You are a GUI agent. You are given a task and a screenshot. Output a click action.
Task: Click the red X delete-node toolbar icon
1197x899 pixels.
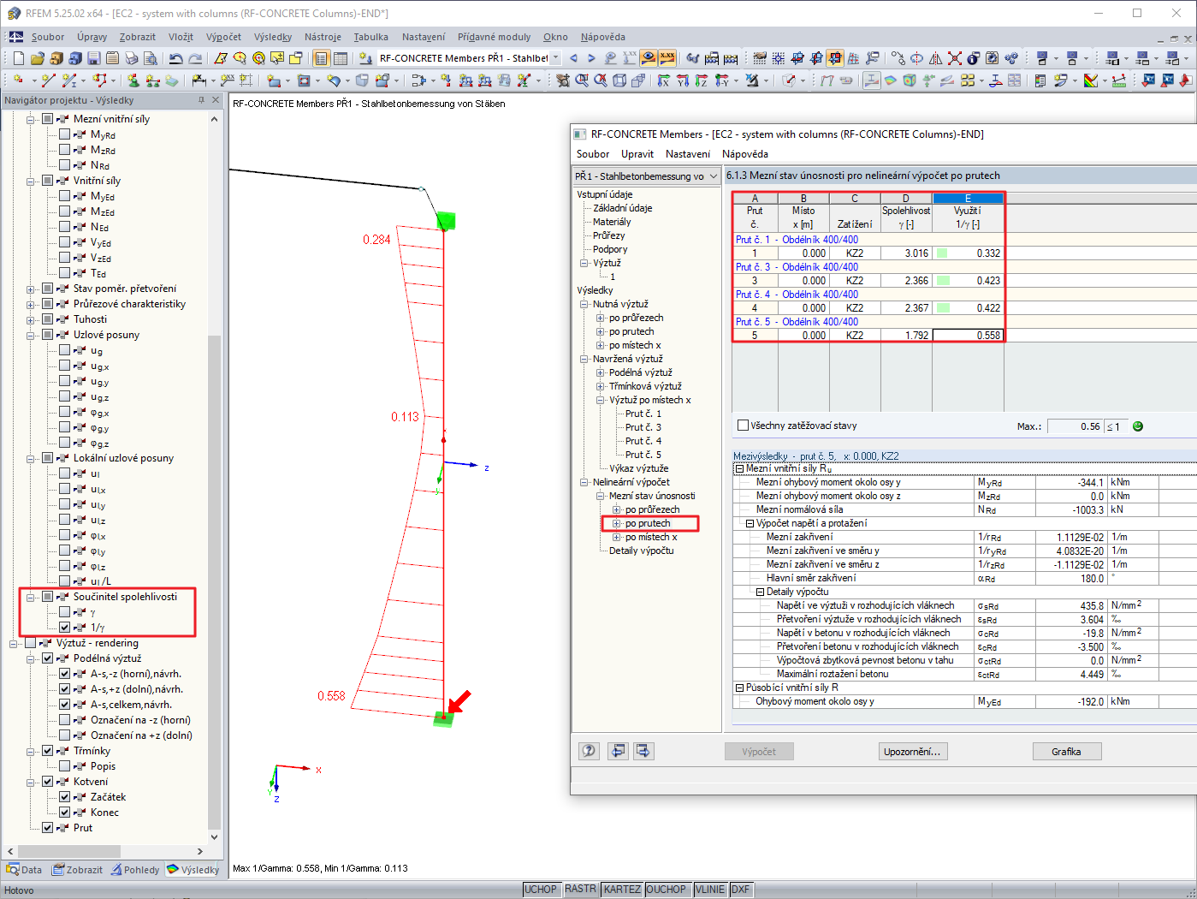(x=954, y=58)
